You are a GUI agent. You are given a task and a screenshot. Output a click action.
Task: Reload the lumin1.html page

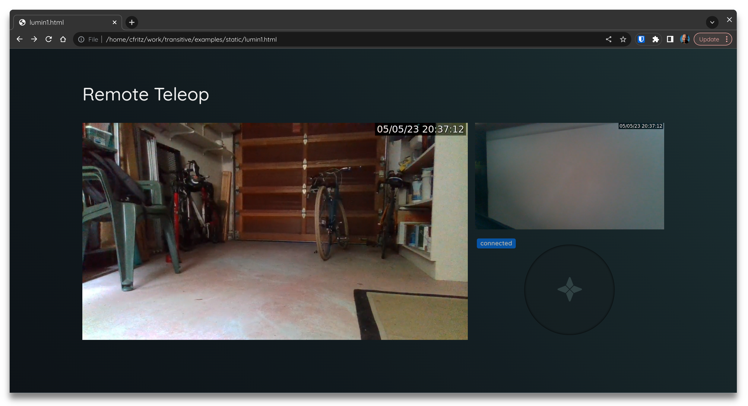(49, 39)
